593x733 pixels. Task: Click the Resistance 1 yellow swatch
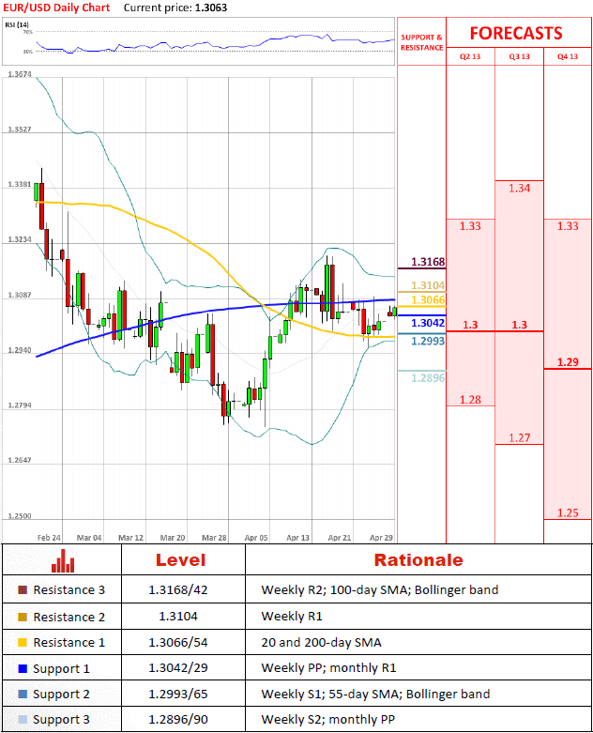pyautogui.click(x=23, y=642)
